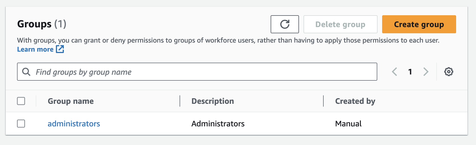476x145 pixels.
Task: Open the administrators group link
Action: [x=74, y=124]
